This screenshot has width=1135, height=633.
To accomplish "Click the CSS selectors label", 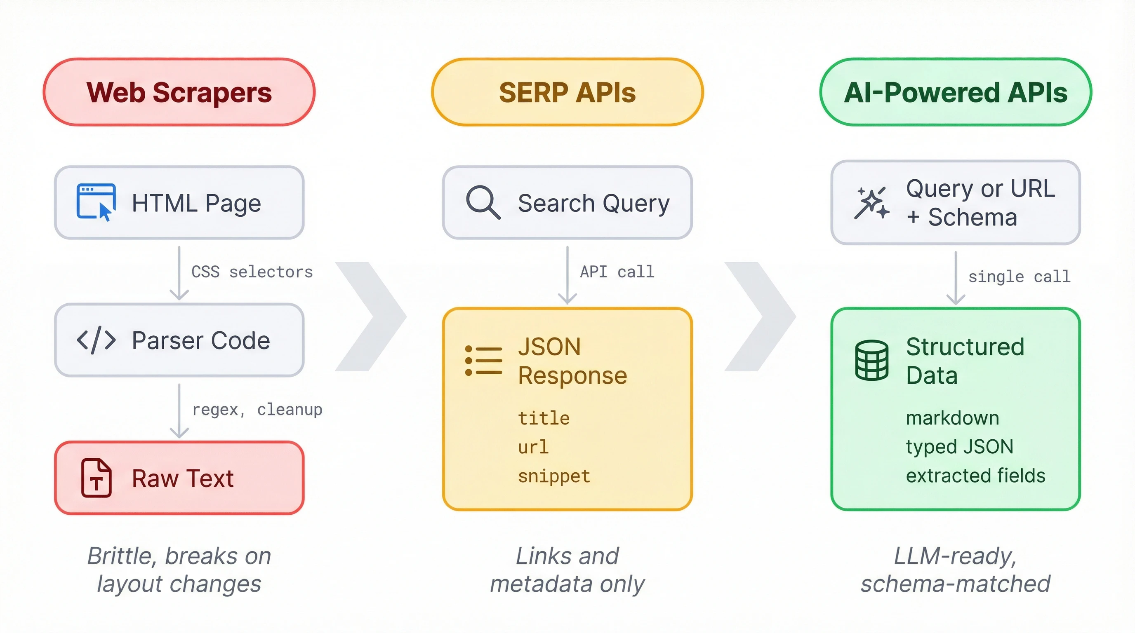I will 252,272.
